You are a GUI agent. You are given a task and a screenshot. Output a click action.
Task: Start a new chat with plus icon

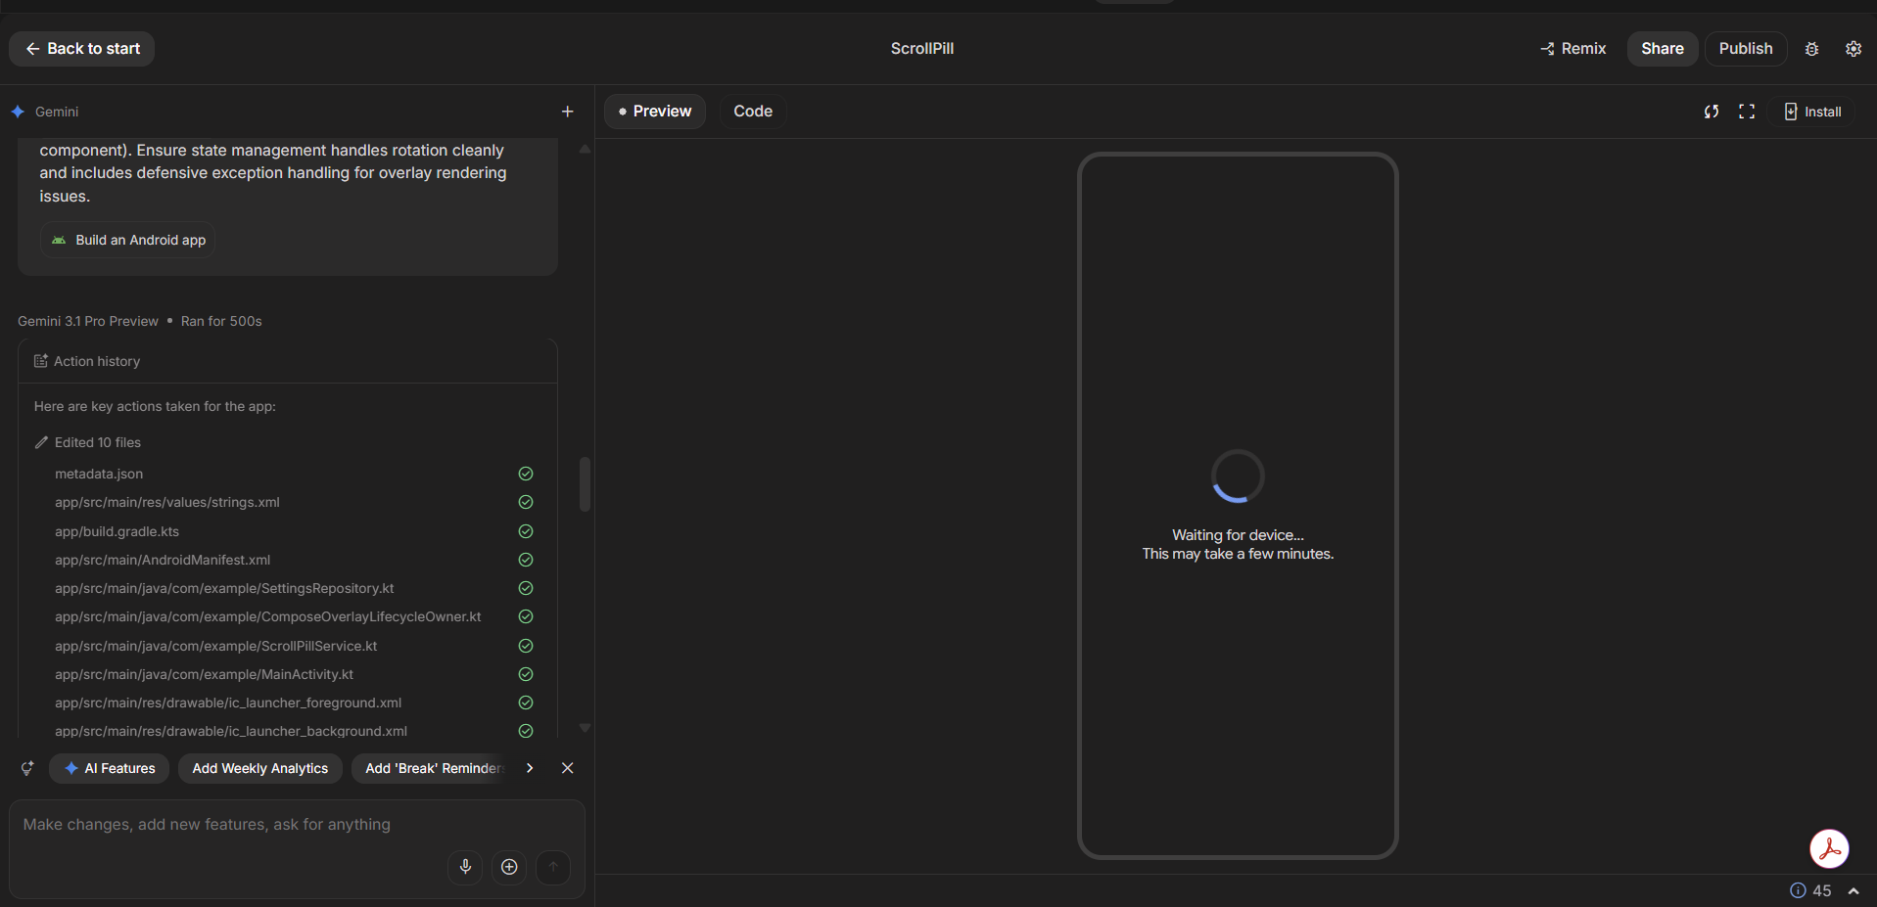pos(567,112)
